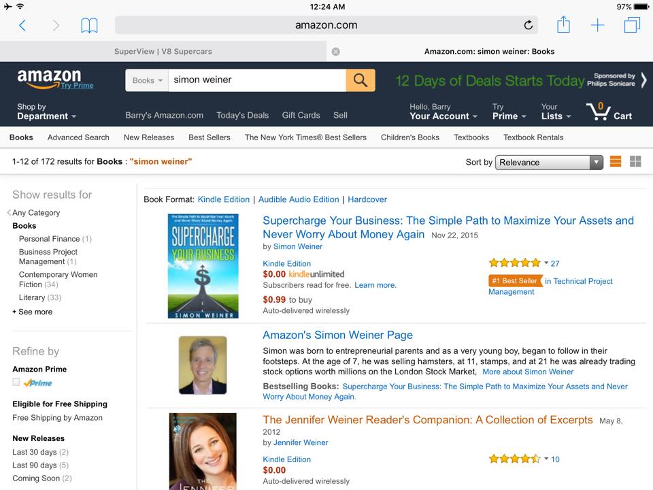Open New Releases menu item

[x=149, y=137]
